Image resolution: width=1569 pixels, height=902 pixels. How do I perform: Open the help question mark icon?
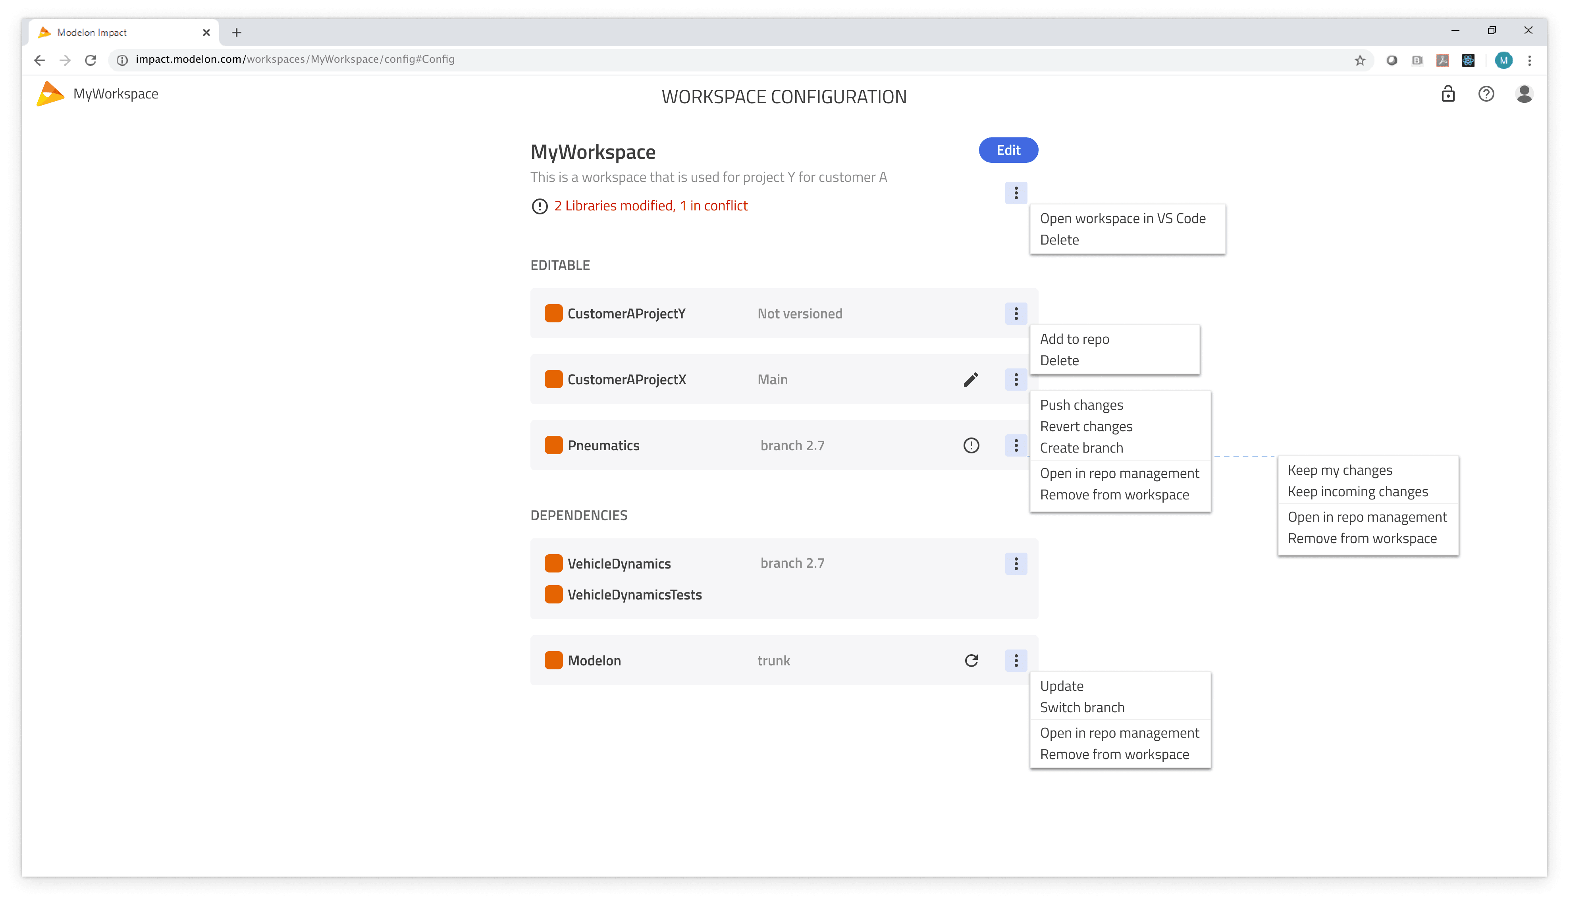point(1486,94)
